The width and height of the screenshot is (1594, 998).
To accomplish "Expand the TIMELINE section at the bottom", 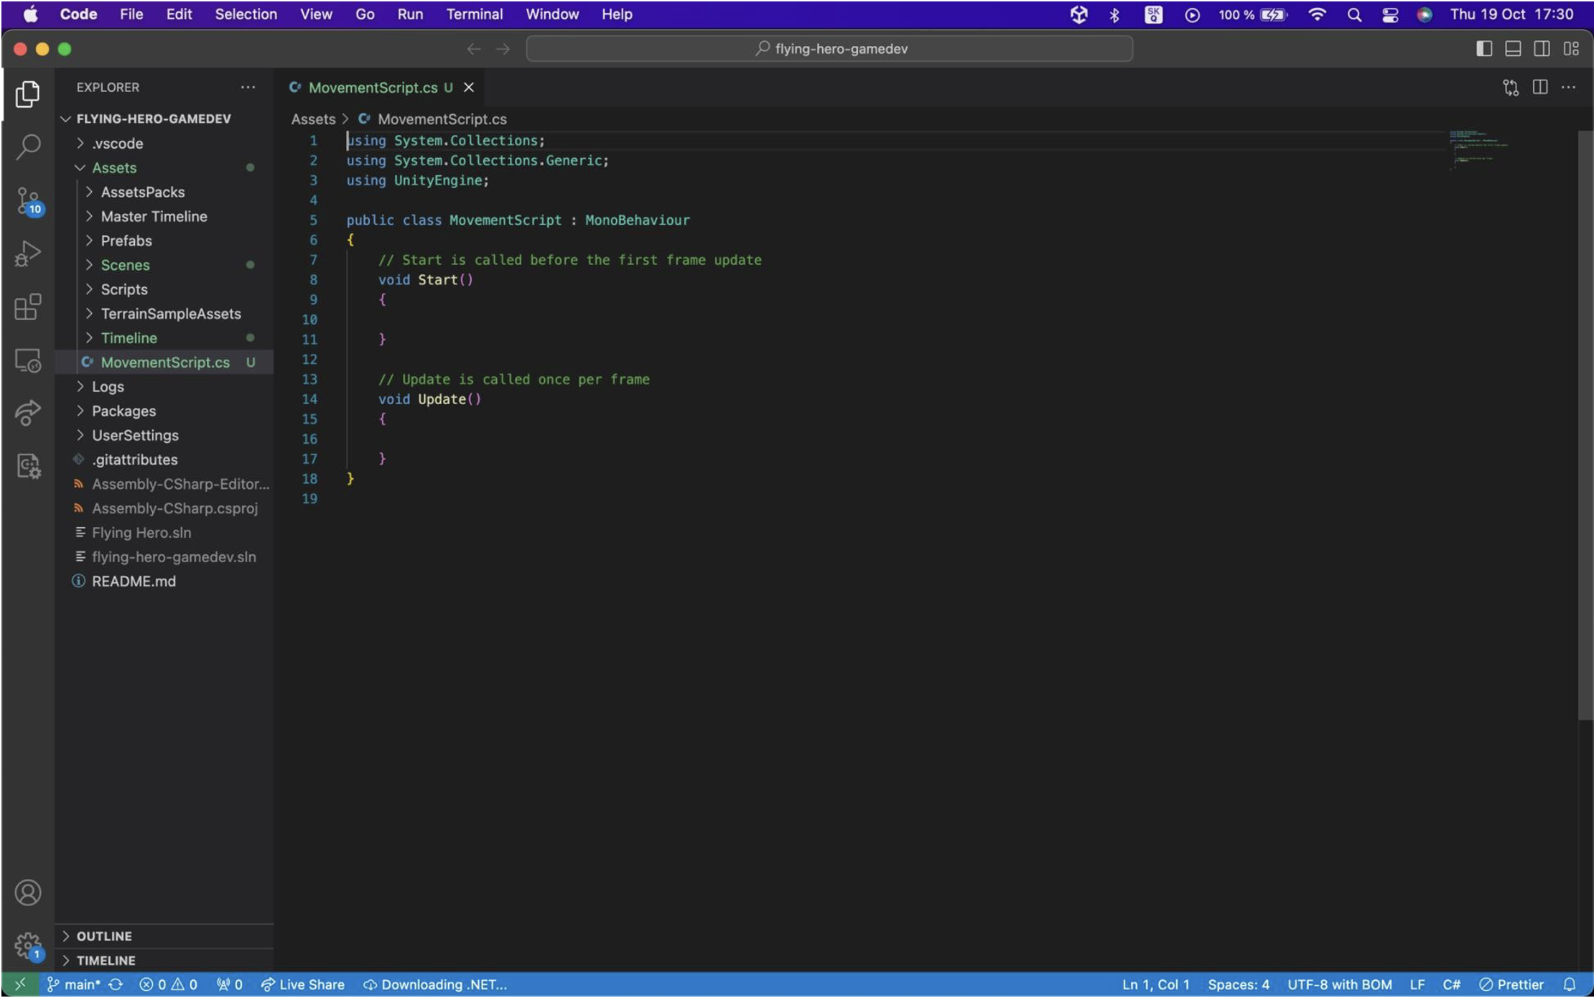I will click(164, 961).
